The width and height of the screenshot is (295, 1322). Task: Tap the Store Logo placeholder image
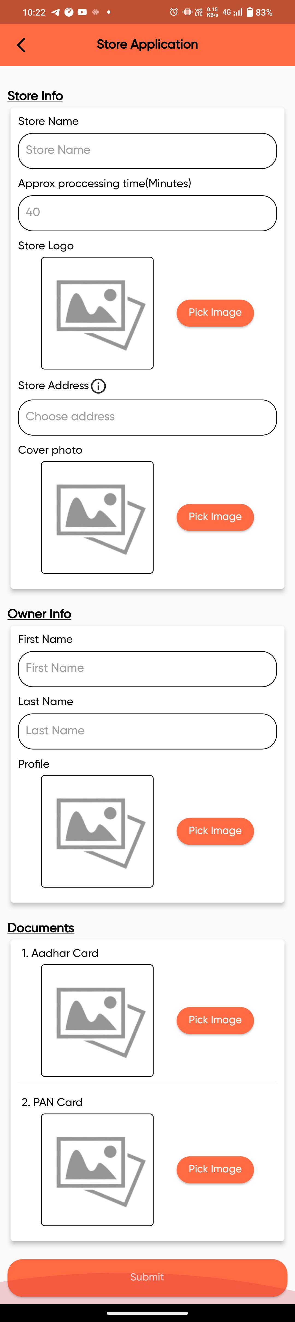click(98, 313)
